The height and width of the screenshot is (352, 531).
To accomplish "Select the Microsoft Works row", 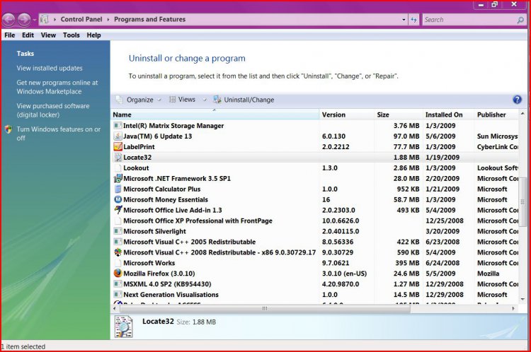I will (315, 263).
